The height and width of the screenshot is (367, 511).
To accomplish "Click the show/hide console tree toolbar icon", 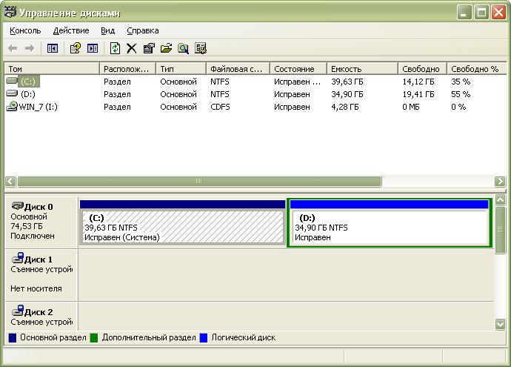I will click(53, 48).
